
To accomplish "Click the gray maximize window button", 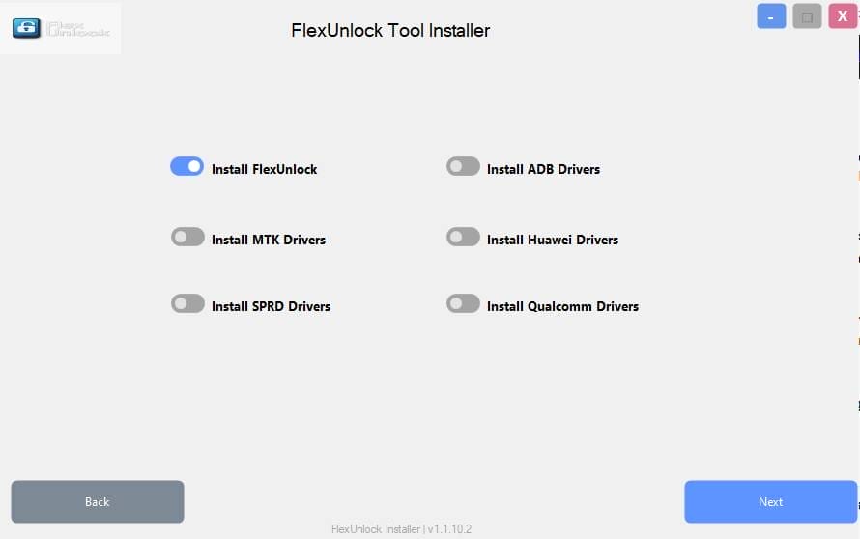I will pos(807,16).
